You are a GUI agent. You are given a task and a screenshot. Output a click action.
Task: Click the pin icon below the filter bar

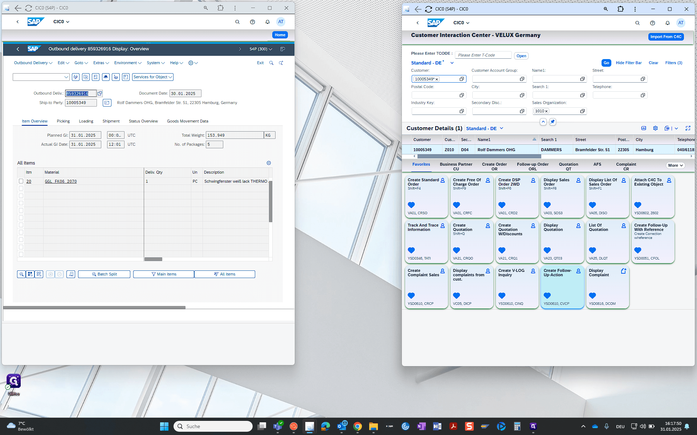point(553,122)
